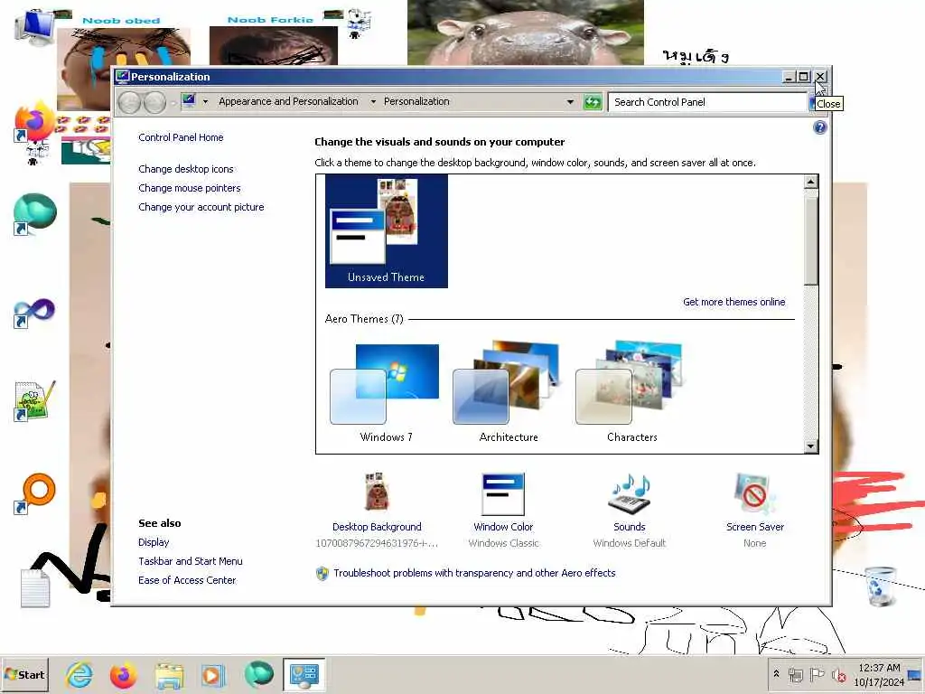Image resolution: width=925 pixels, height=694 pixels.
Task: Select the Windows 7 Aero theme
Action: 387,392
